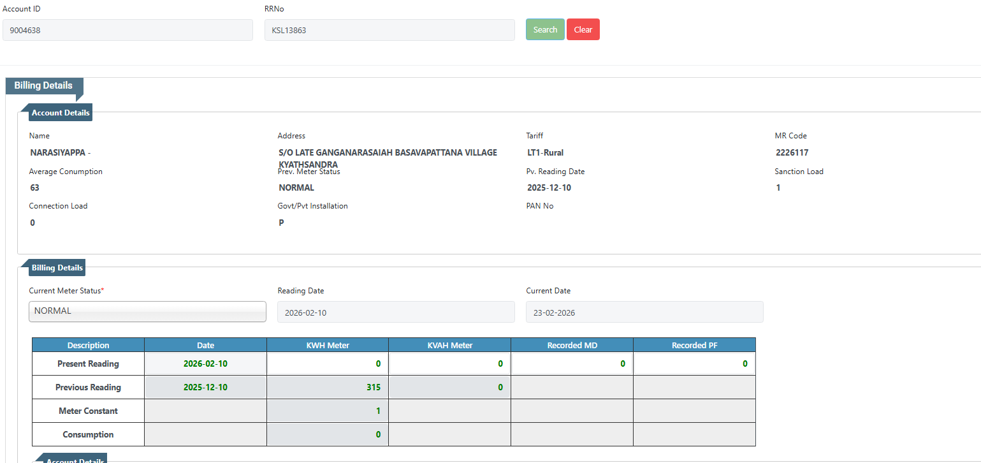This screenshot has width=981, height=463.
Task: Click Present Reading KWH Meter input
Action: point(327,364)
